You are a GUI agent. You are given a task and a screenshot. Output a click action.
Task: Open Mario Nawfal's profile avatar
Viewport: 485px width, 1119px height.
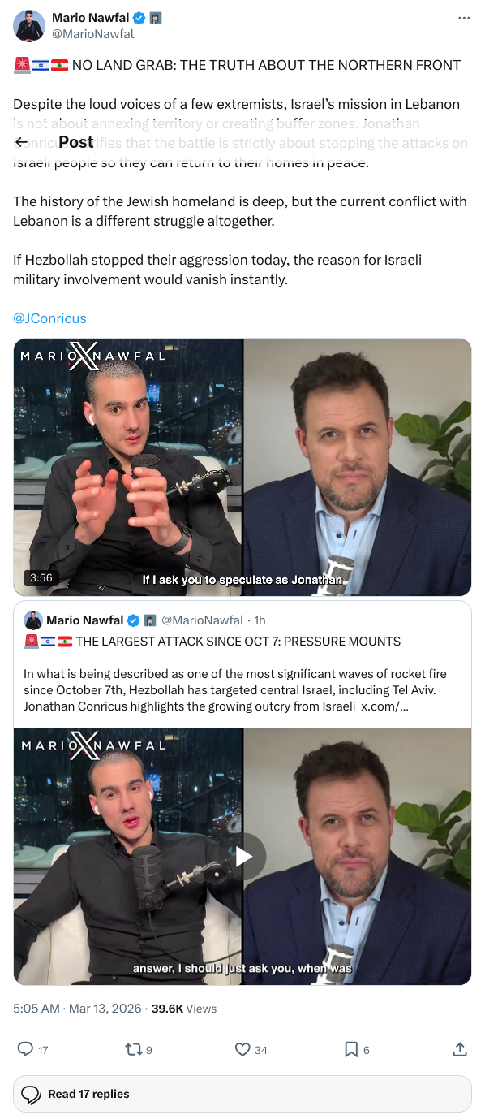tap(29, 26)
